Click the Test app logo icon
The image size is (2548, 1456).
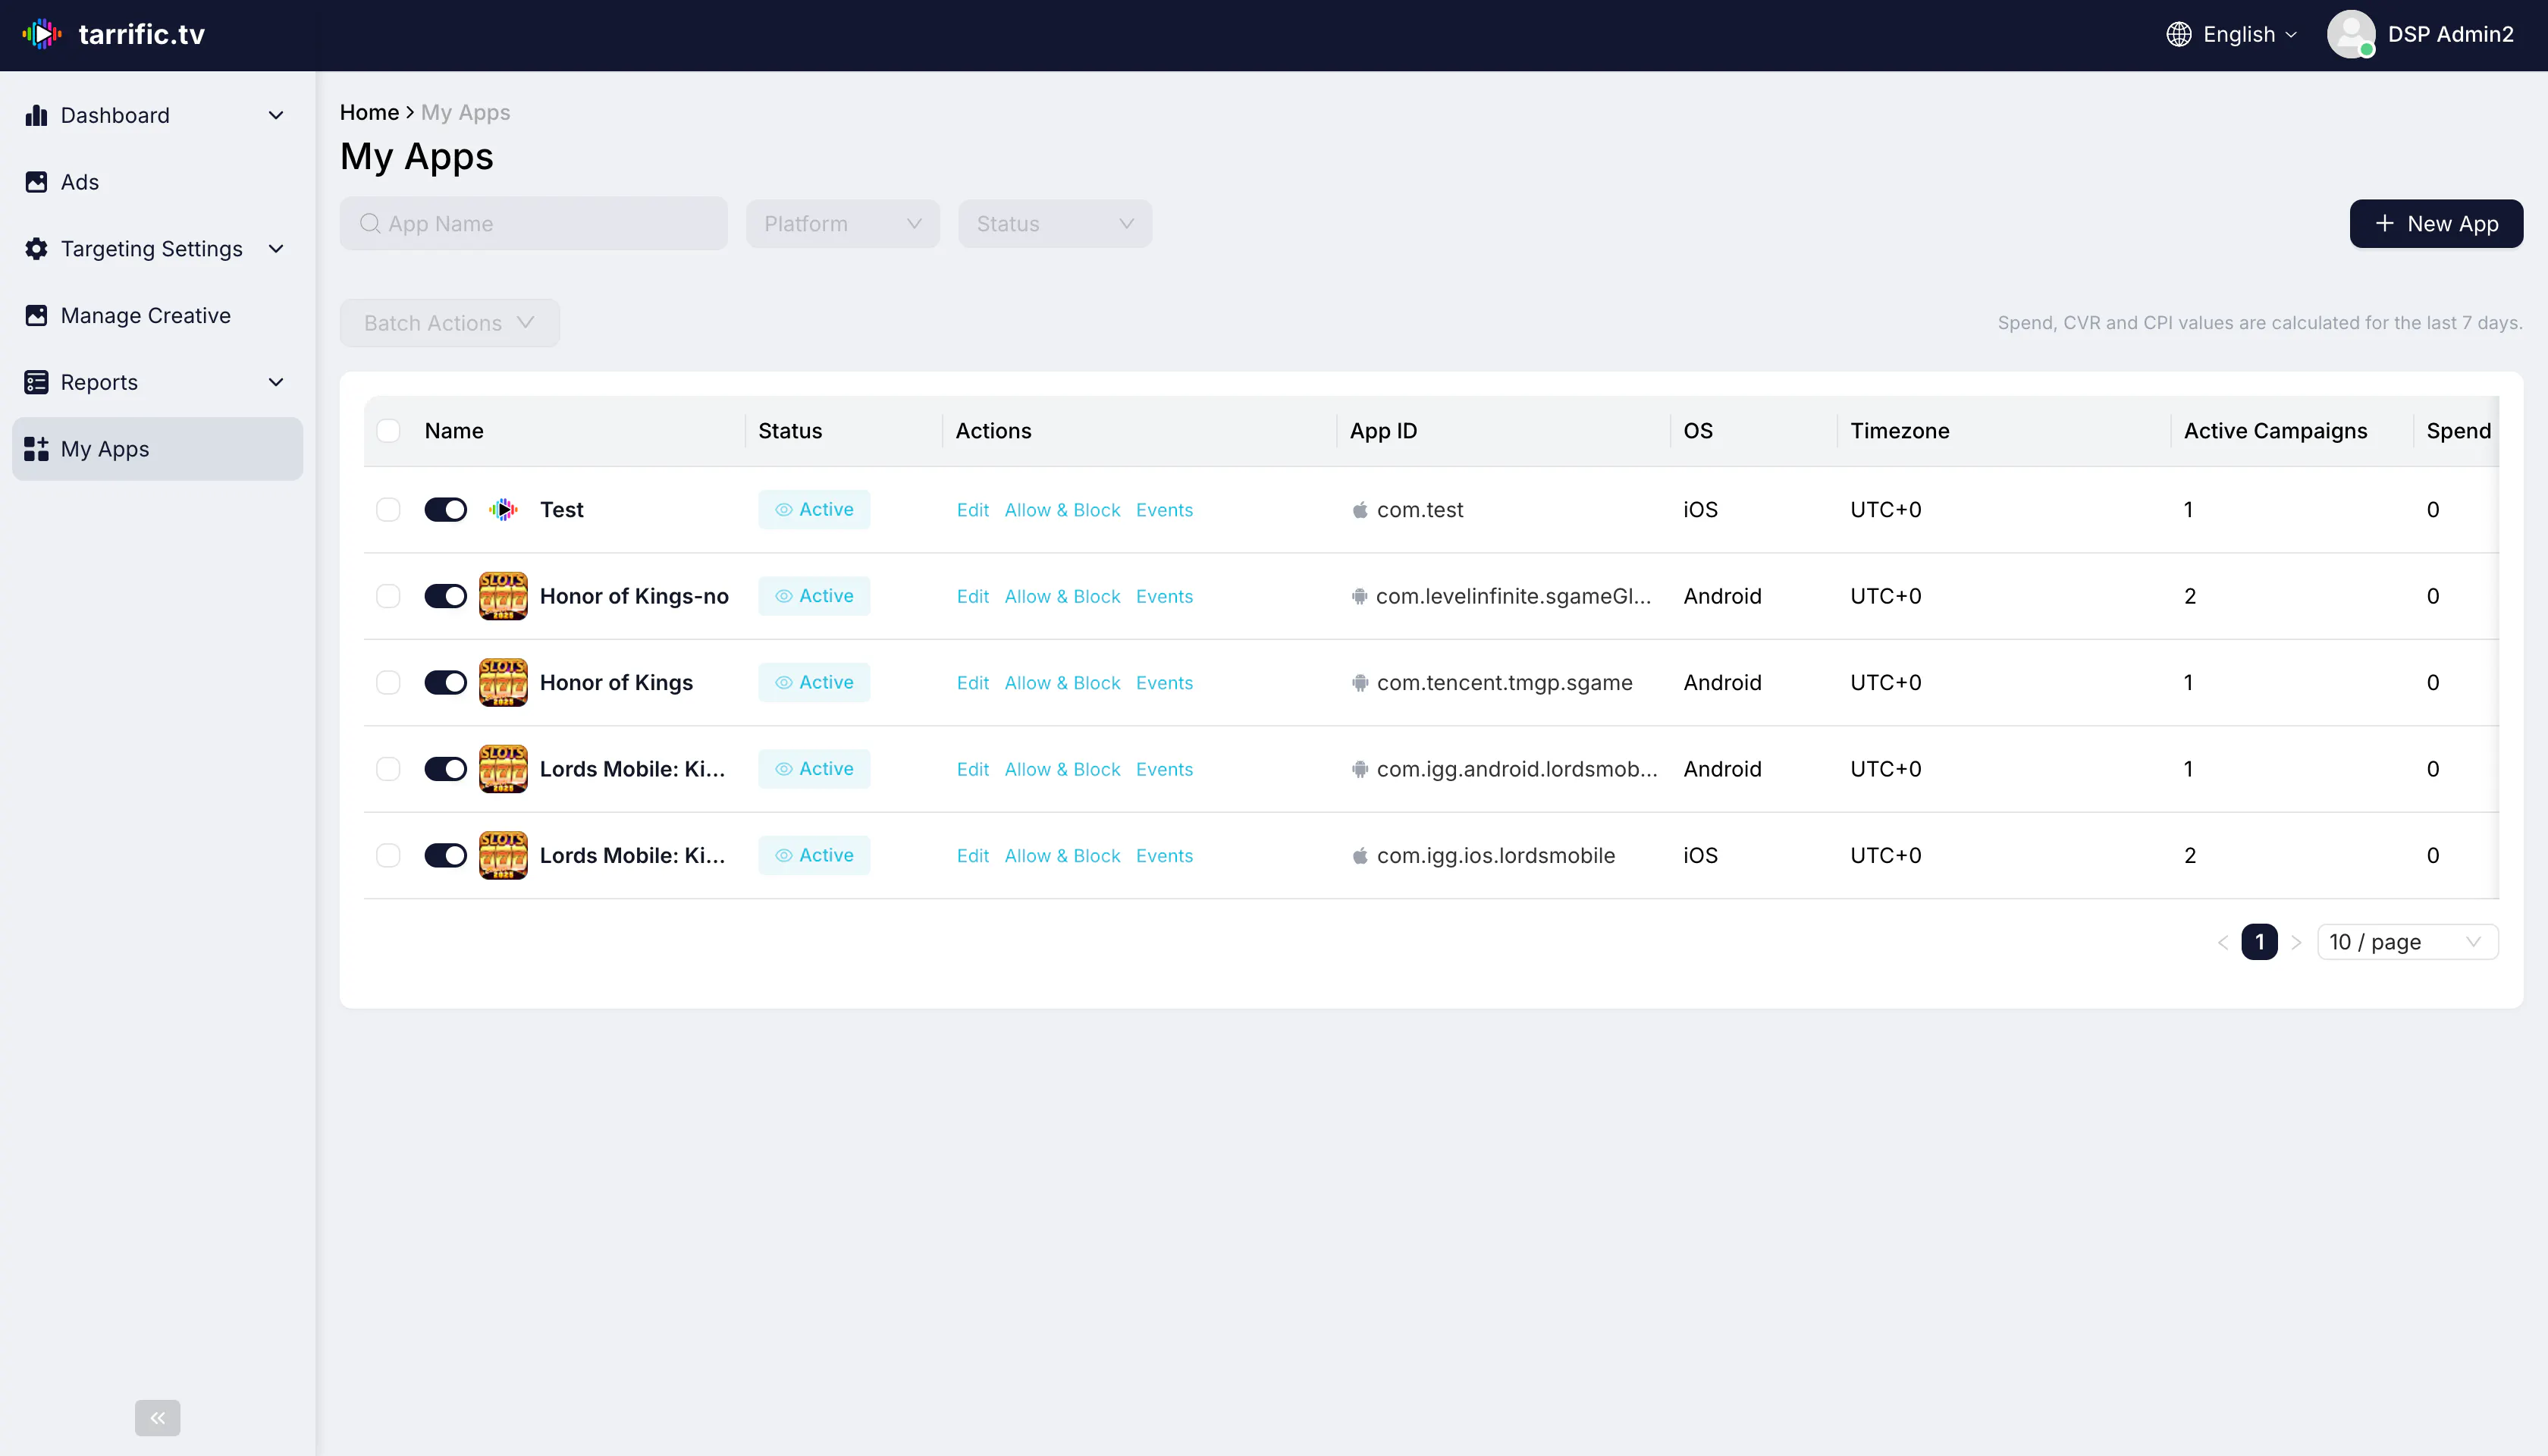pyautogui.click(x=503, y=510)
